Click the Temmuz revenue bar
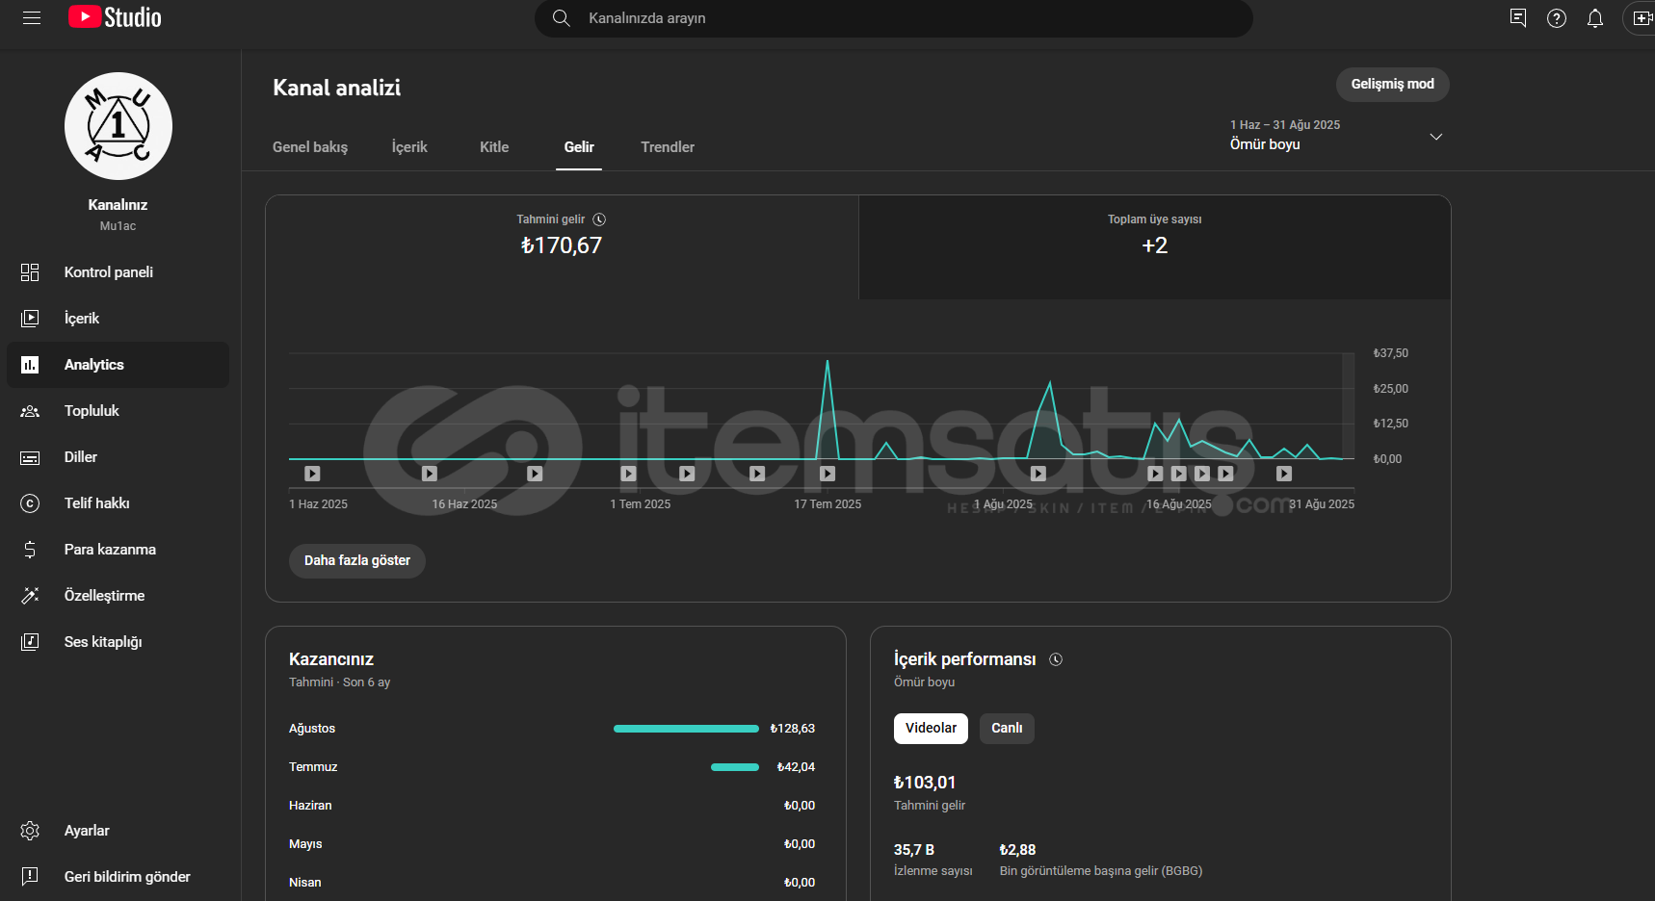 (735, 767)
